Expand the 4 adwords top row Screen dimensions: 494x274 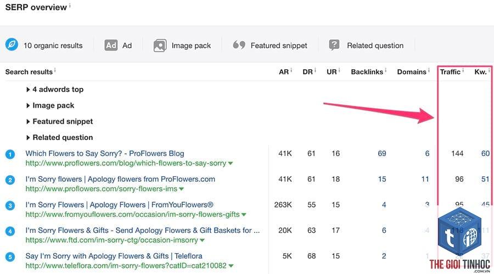coord(55,90)
